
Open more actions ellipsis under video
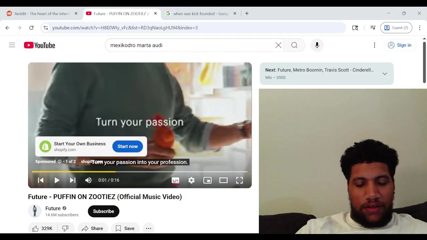pyautogui.click(x=148, y=228)
